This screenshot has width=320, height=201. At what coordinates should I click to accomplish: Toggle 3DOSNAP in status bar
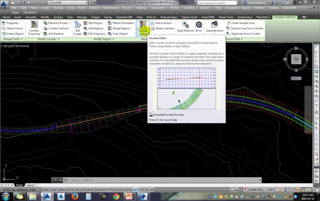100,190
